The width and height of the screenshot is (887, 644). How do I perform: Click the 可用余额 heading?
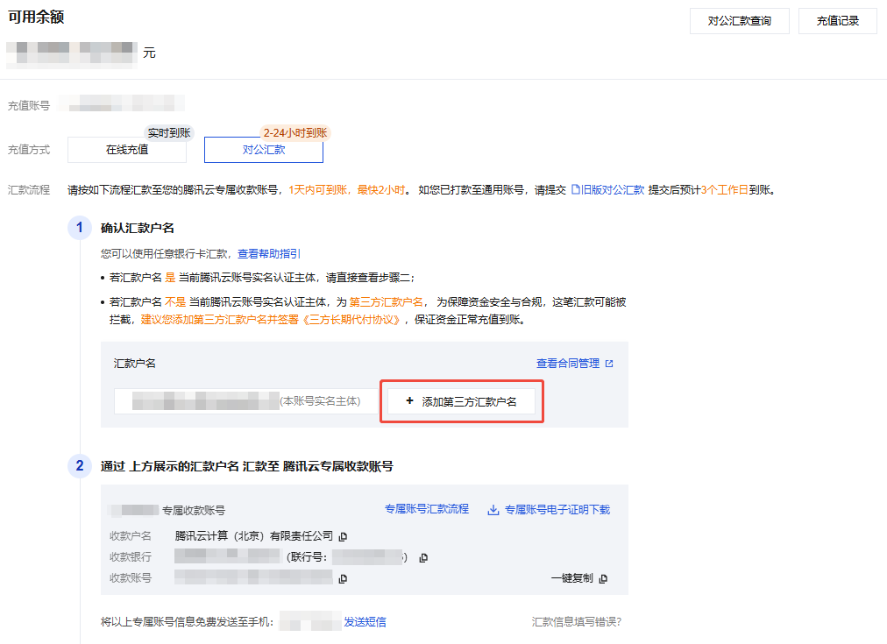coord(36,17)
